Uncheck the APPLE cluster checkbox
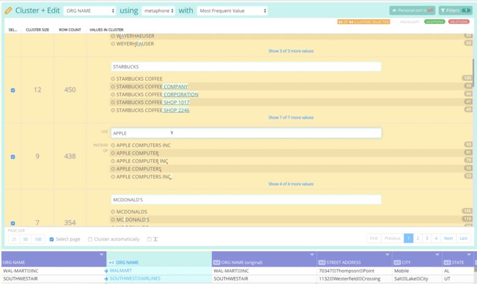The height and width of the screenshot is (284, 477). click(13, 157)
